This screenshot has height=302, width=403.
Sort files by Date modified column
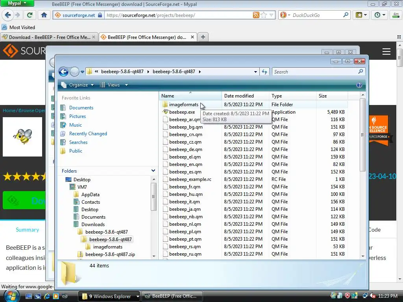246,96
